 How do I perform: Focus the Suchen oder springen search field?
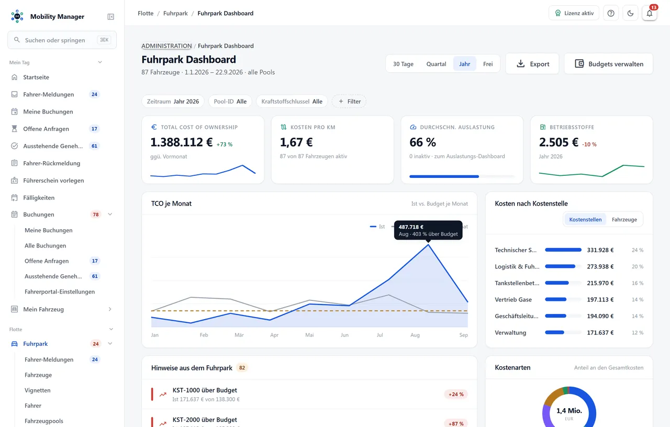point(62,40)
